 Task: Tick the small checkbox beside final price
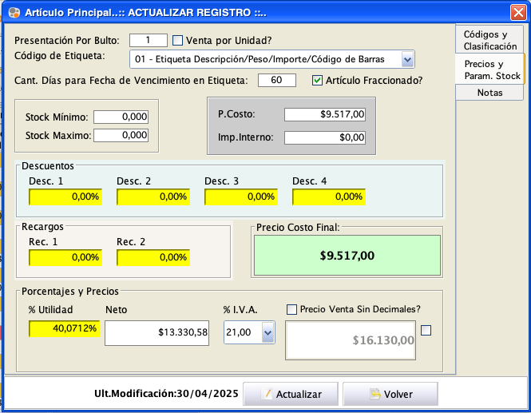(426, 331)
